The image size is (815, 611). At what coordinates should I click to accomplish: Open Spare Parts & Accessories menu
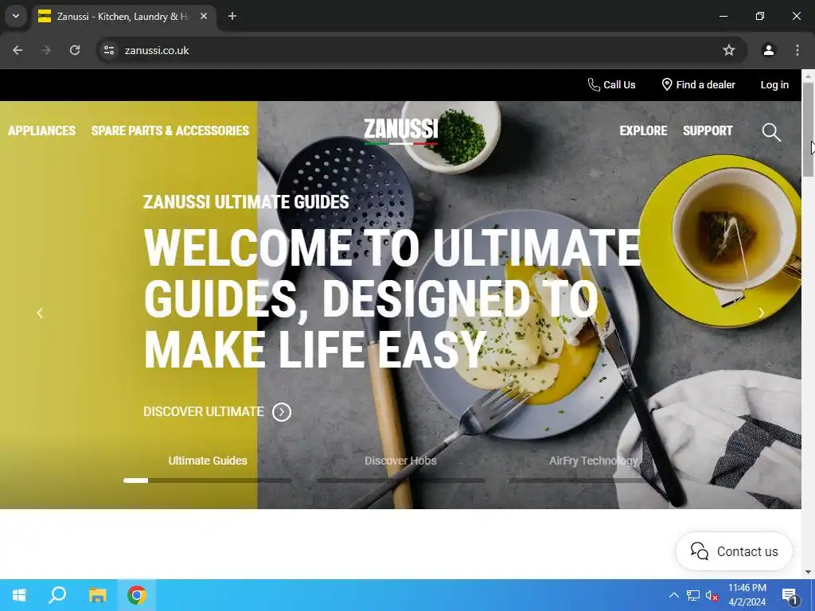[170, 130]
